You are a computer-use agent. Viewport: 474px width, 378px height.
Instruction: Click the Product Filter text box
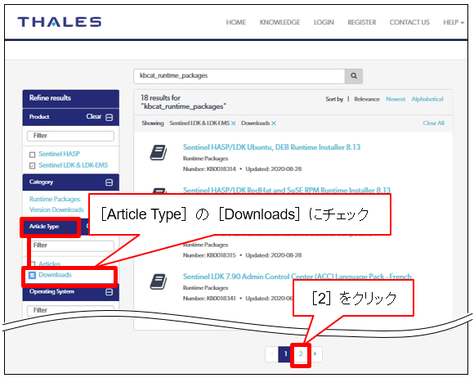(x=70, y=136)
